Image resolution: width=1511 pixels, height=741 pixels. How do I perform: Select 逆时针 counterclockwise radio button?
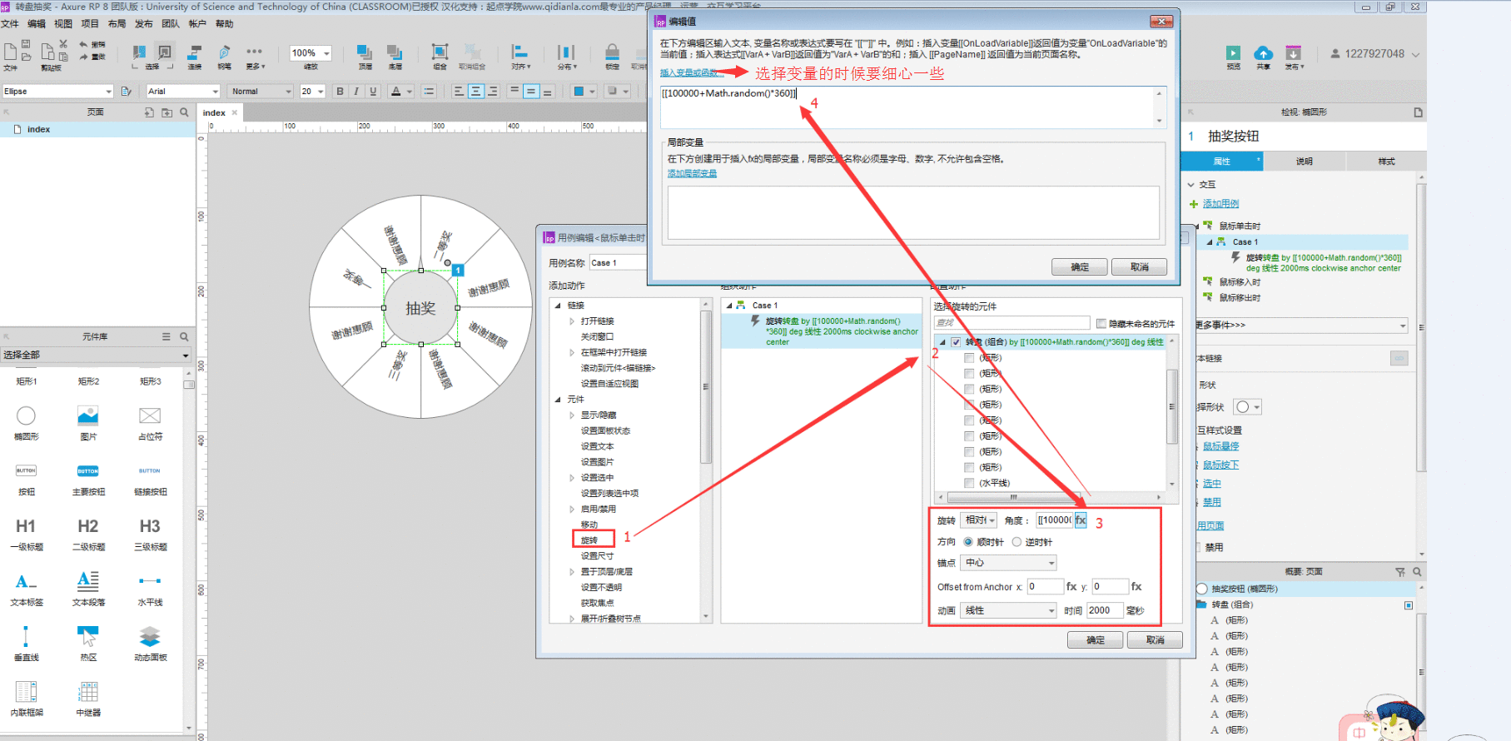(x=1016, y=542)
